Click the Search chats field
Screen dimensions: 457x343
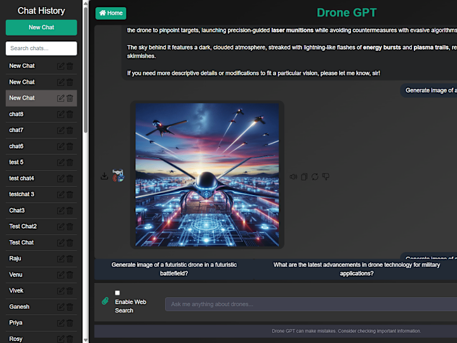pyautogui.click(x=41, y=48)
